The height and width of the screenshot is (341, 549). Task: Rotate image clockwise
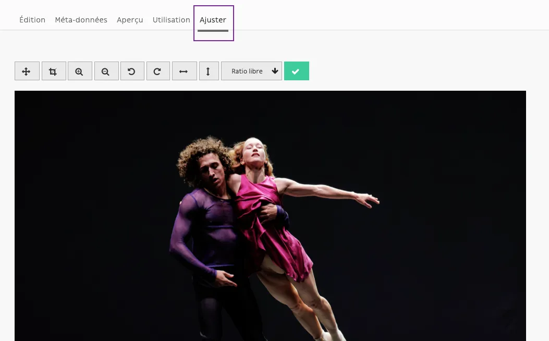[x=158, y=71]
